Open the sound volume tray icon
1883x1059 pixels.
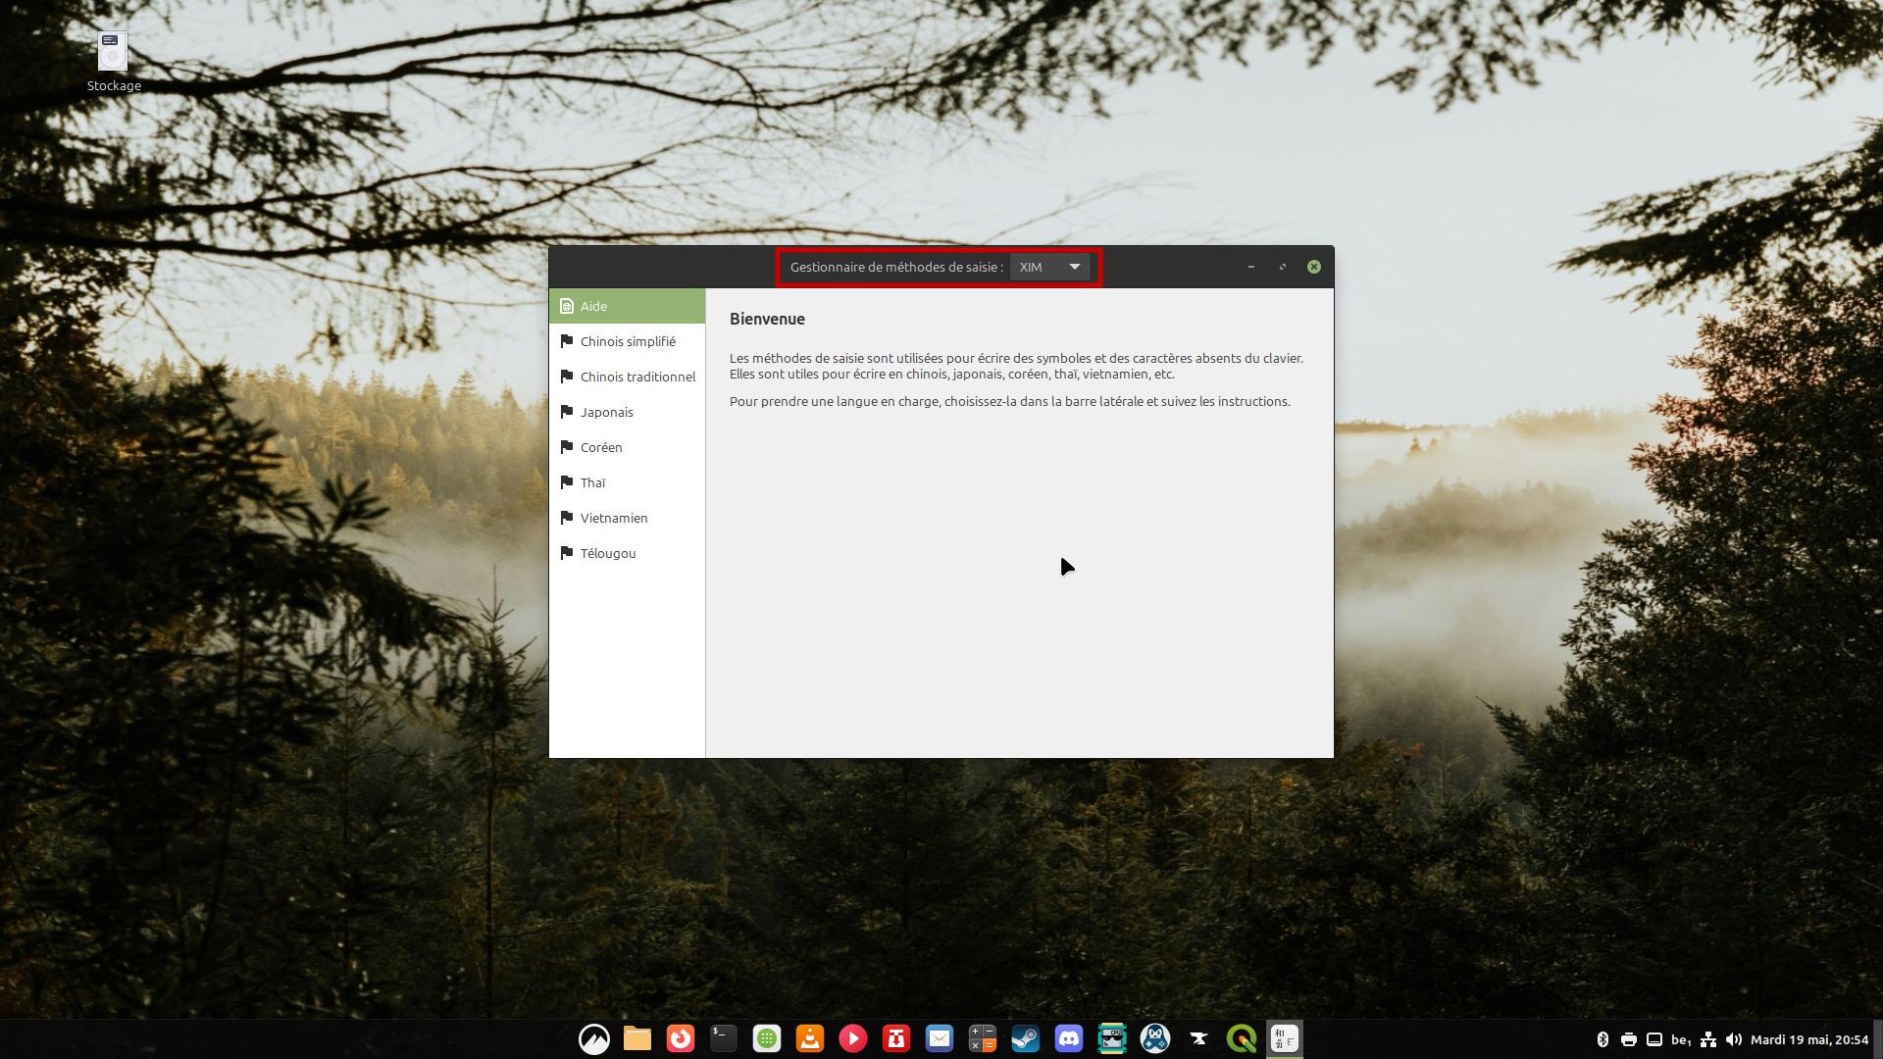1733,1039
